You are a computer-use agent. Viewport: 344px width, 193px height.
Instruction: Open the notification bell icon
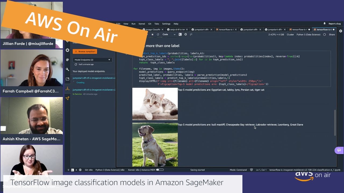pyautogui.click(x=325, y=24)
